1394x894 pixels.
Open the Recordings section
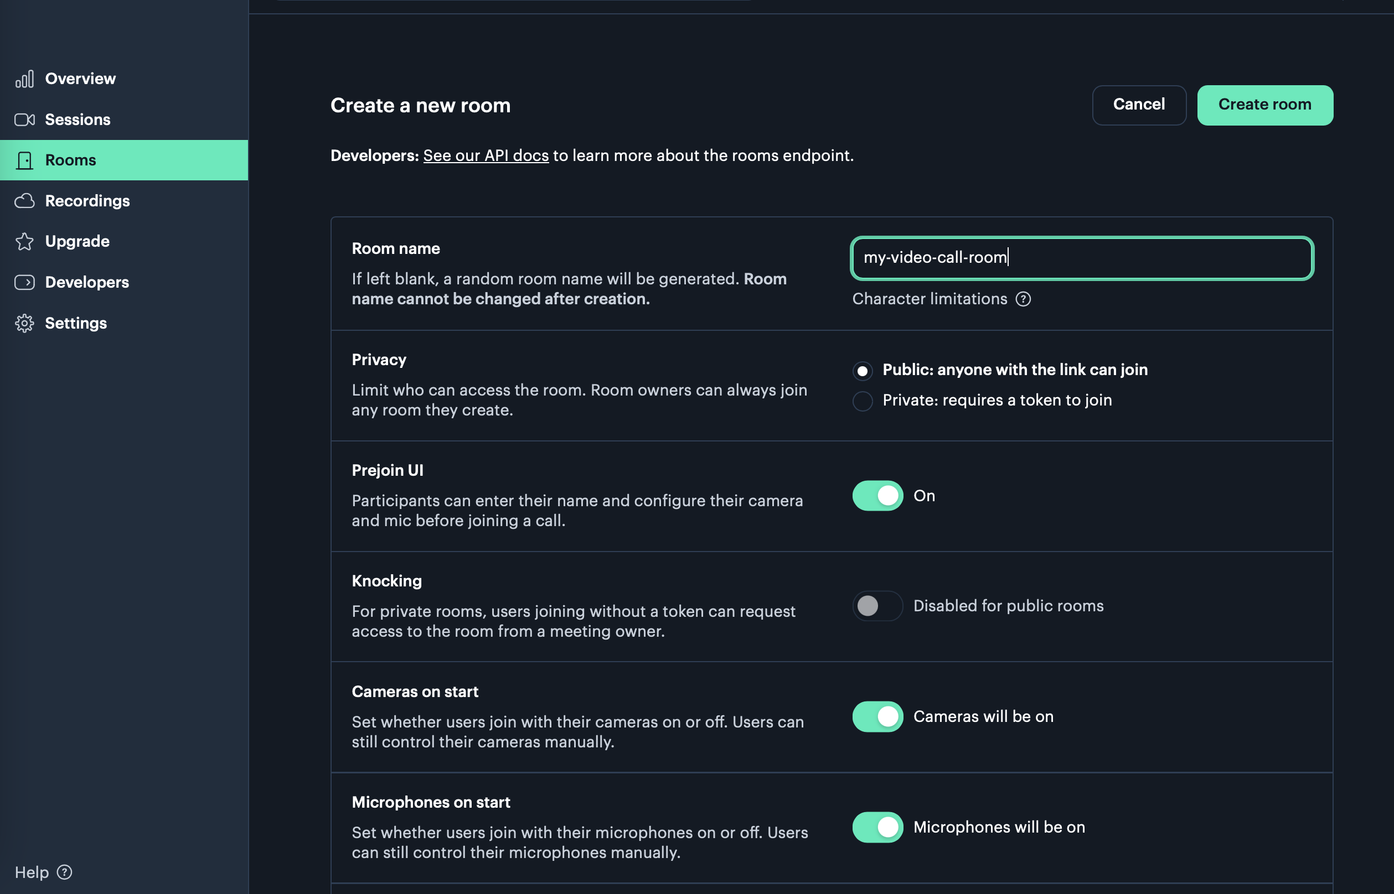click(x=87, y=201)
